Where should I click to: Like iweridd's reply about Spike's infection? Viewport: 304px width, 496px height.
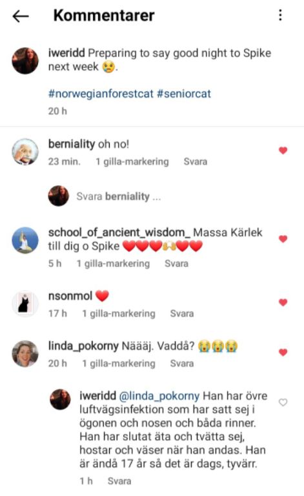click(x=283, y=402)
